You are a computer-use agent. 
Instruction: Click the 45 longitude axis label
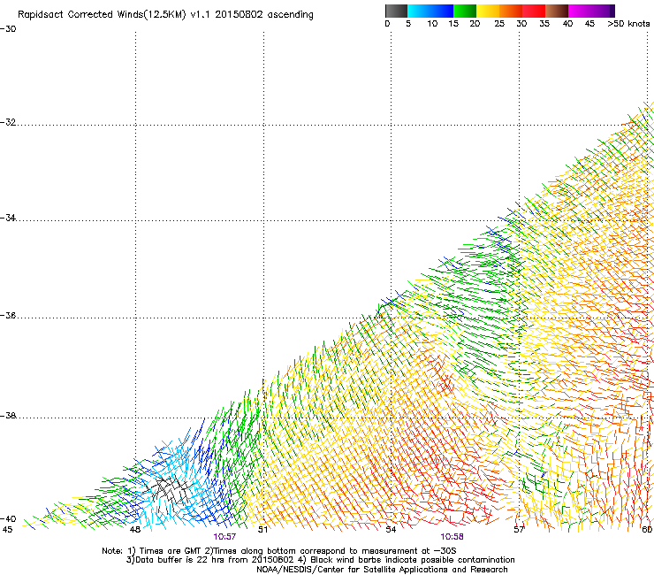click(7, 530)
